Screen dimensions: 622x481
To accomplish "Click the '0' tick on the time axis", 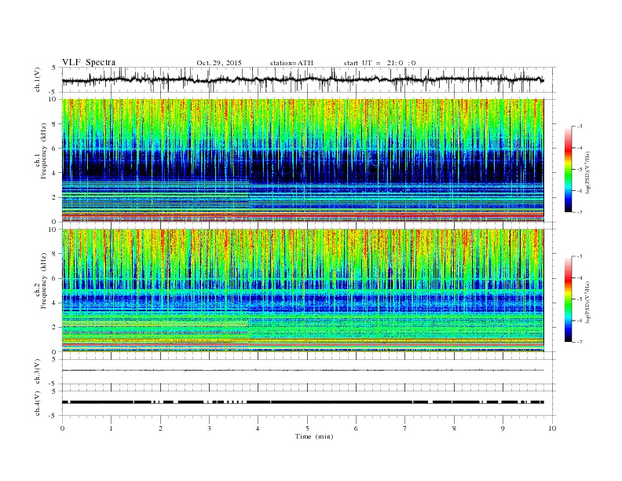I will tap(62, 428).
